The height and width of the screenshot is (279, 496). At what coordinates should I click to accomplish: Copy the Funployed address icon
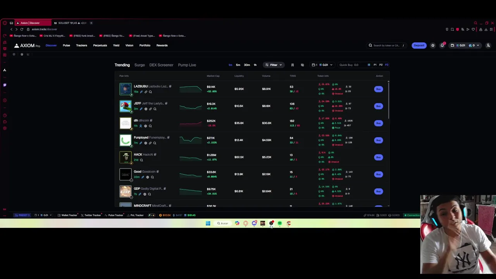tap(168, 138)
